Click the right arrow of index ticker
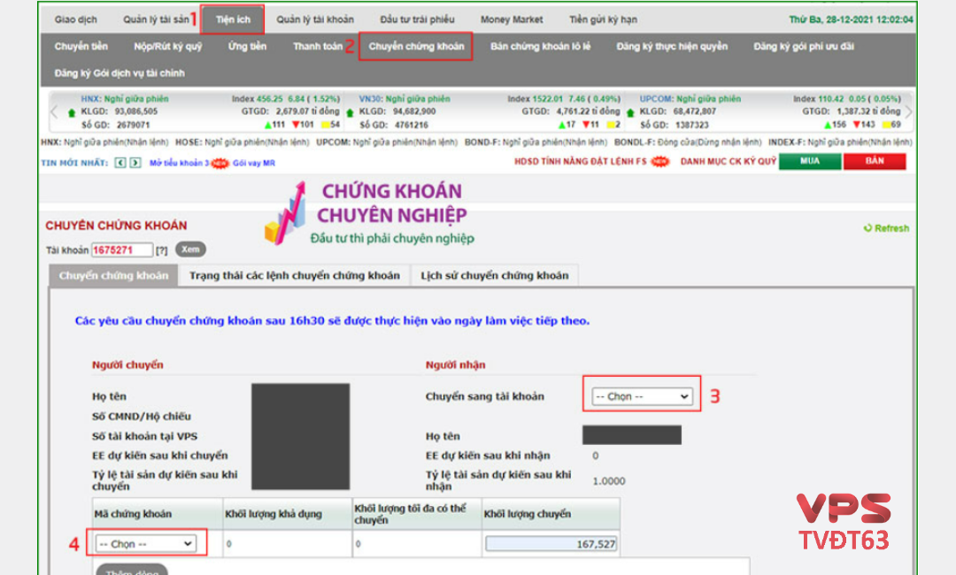The height and width of the screenshot is (575, 956). tap(908, 111)
